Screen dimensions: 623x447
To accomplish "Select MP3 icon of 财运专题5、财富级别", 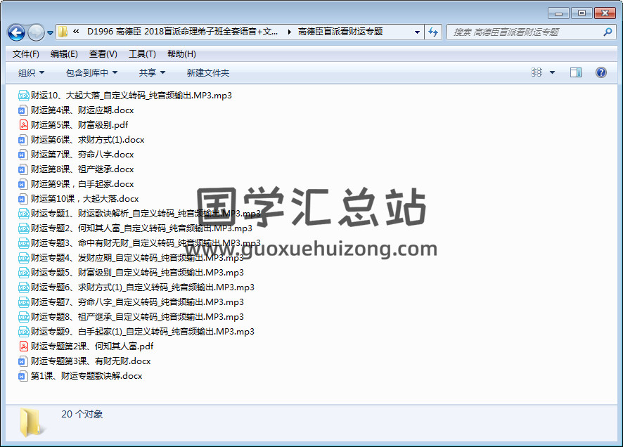I will click(x=23, y=272).
